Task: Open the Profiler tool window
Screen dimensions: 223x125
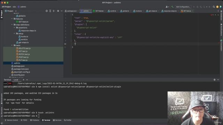Action: [68, 120]
